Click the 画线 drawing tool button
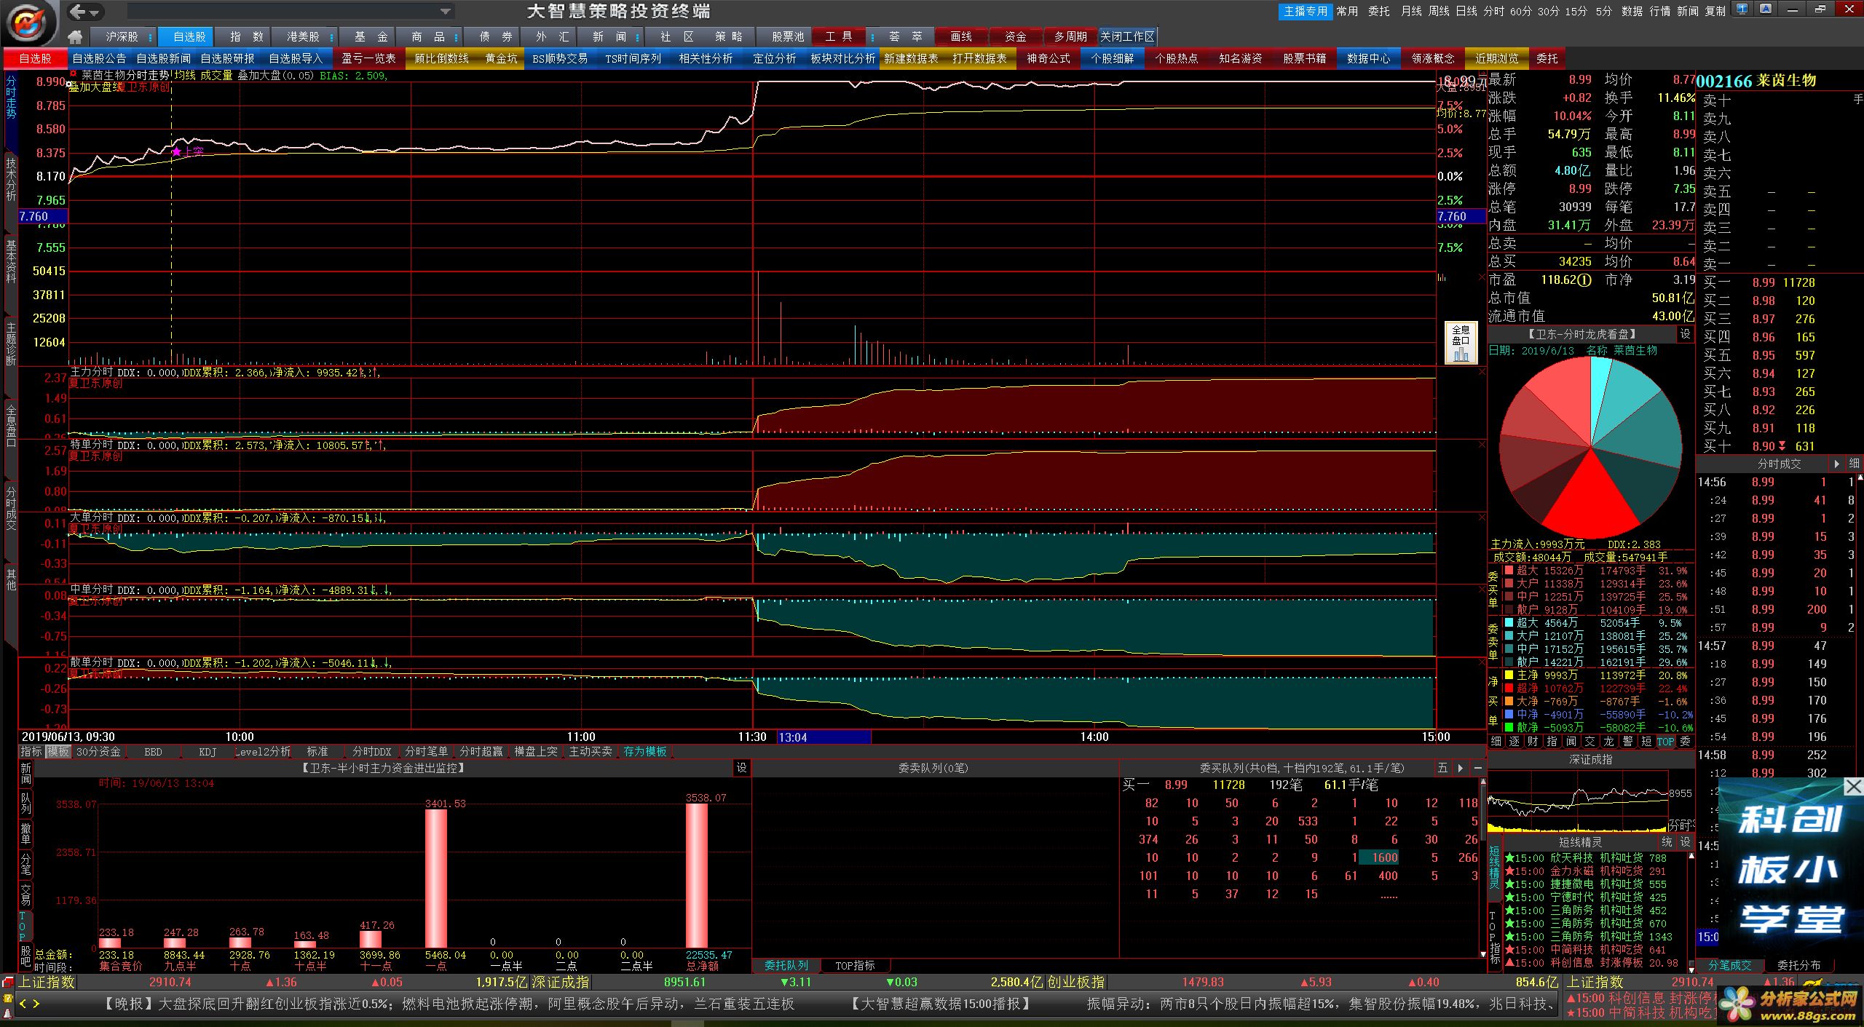The width and height of the screenshot is (1864, 1027). tap(961, 36)
